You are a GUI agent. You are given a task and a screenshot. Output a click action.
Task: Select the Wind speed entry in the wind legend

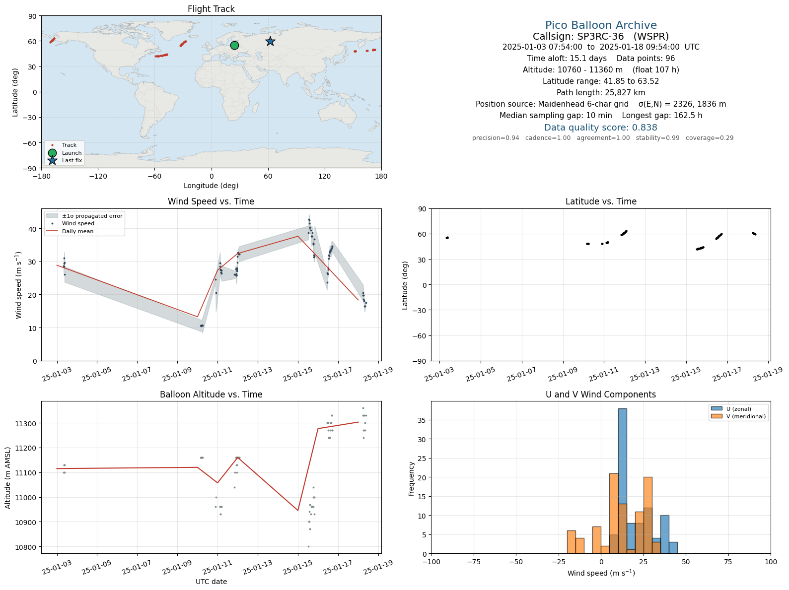[x=70, y=224]
